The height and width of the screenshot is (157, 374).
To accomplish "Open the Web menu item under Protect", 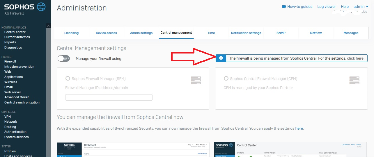I will pos(8,72).
